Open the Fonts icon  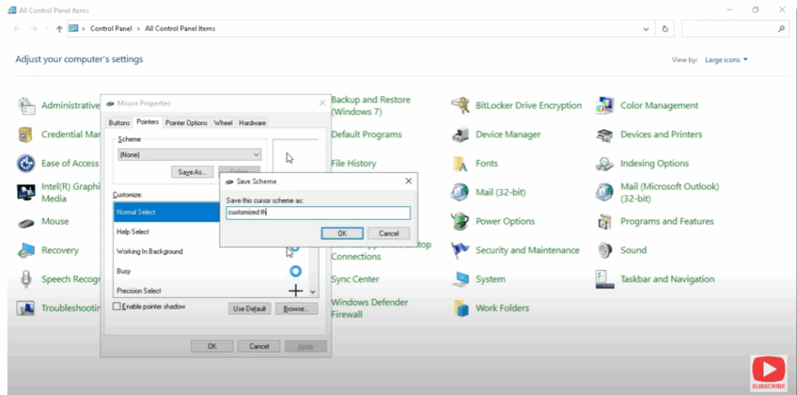tap(460, 163)
